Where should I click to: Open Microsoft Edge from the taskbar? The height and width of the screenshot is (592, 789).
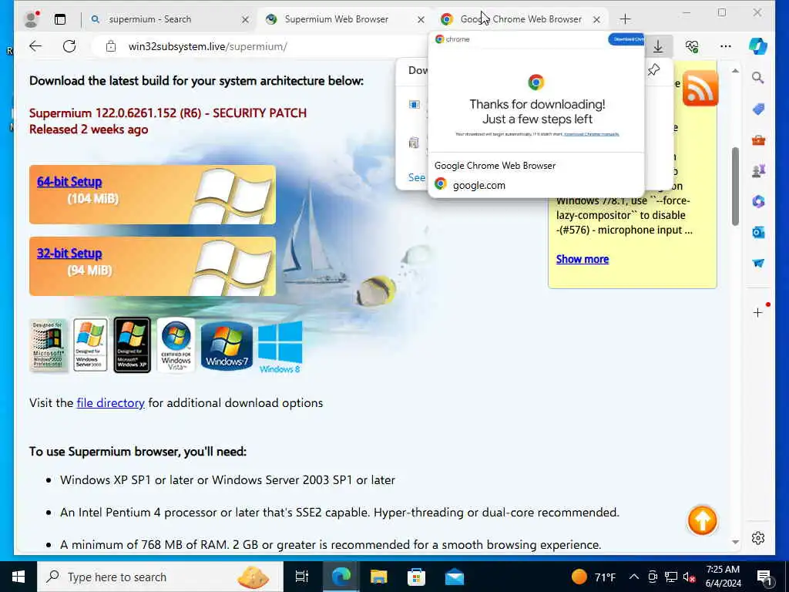341,577
